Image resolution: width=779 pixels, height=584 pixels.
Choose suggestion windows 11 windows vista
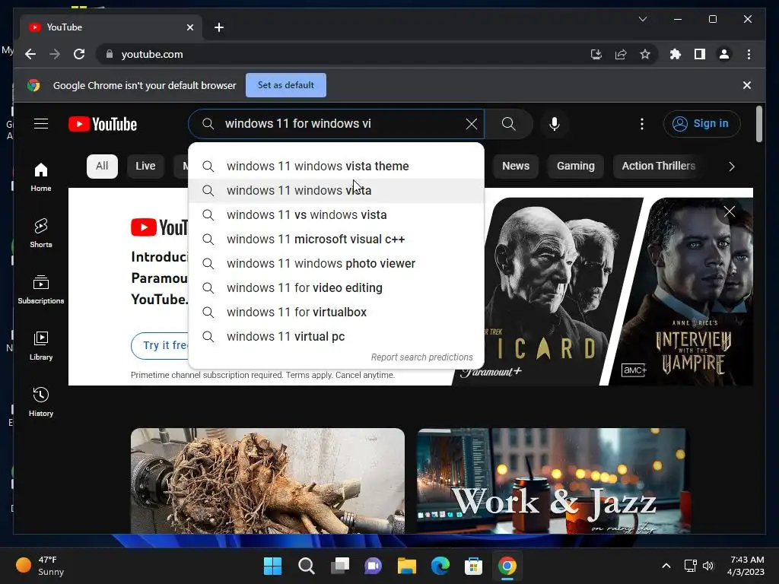336,190
